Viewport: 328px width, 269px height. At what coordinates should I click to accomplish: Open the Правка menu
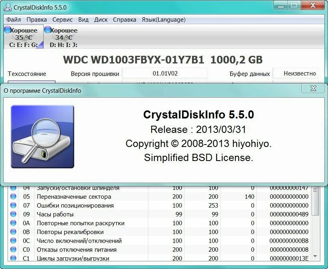tap(36, 20)
